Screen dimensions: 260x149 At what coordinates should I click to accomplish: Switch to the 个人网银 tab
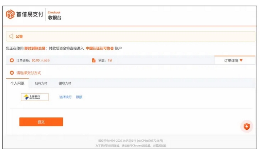pyautogui.click(x=17, y=83)
